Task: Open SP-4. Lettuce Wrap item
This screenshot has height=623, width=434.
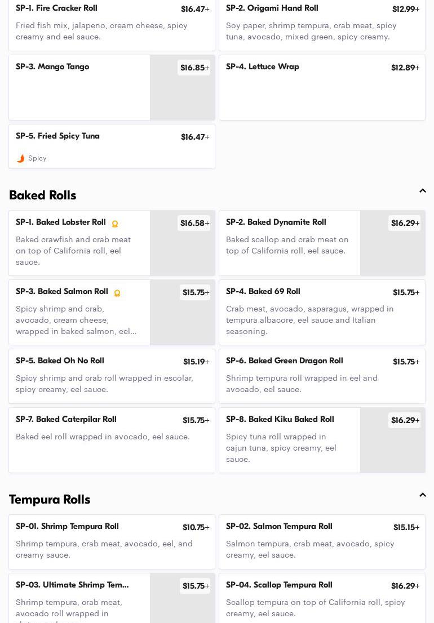Action: [x=263, y=66]
